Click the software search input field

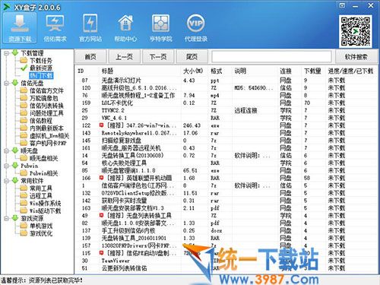271,57
